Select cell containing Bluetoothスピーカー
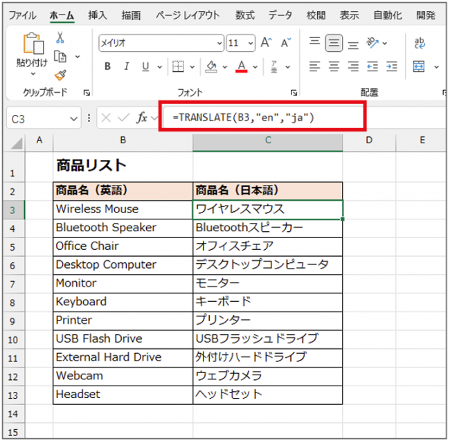450x443 pixels. 267,228
